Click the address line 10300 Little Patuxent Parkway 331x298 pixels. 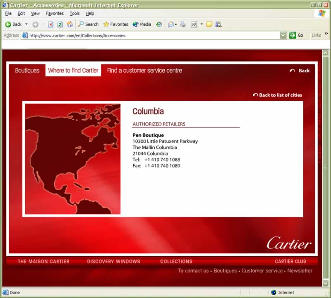(x=165, y=141)
